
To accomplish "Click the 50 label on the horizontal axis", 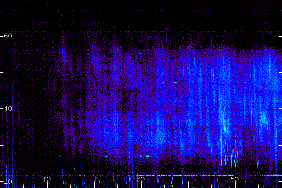I will pos(235,179).
